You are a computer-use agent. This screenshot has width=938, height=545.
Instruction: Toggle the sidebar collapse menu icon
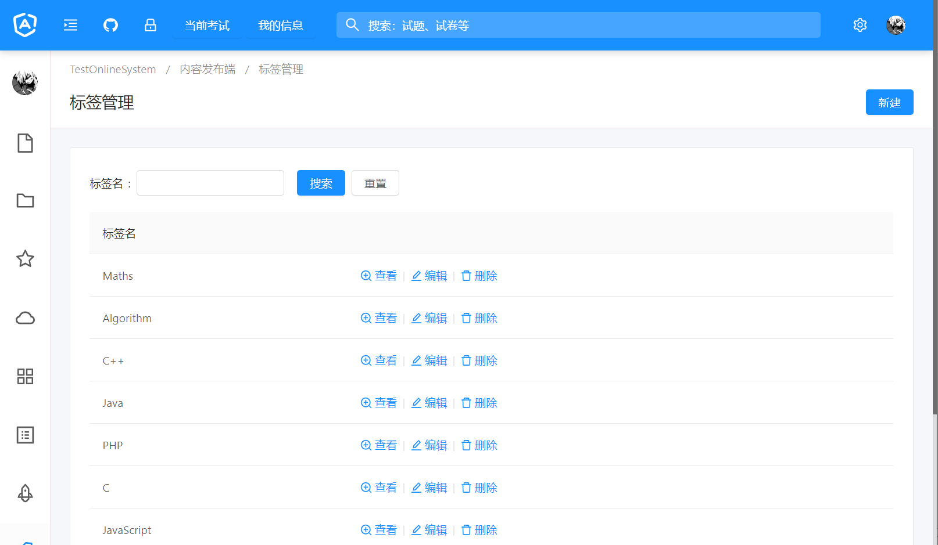[x=70, y=25]
